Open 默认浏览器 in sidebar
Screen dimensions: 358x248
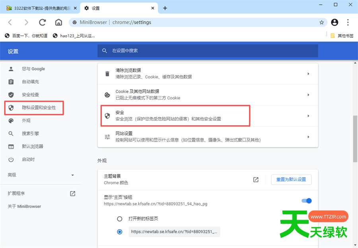(33, 147)
